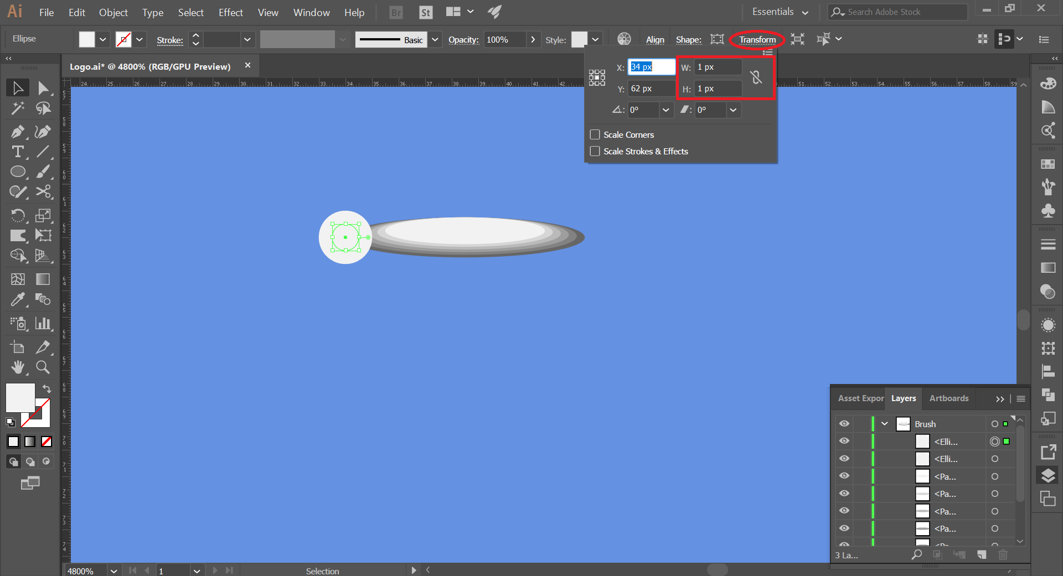Viewport: 1063px width, 576px height.
Task: Swap fill and stroke colors
Action: [47, 389]
